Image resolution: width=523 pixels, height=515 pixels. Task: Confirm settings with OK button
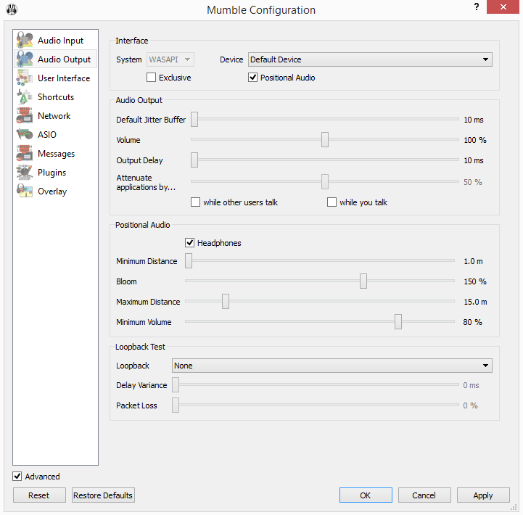tap(366, 495)
